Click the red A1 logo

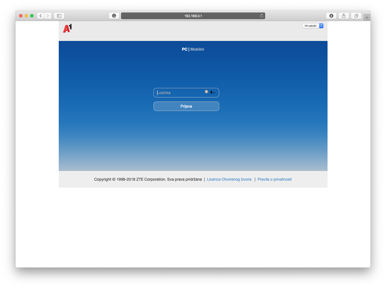tap(67, 28)
